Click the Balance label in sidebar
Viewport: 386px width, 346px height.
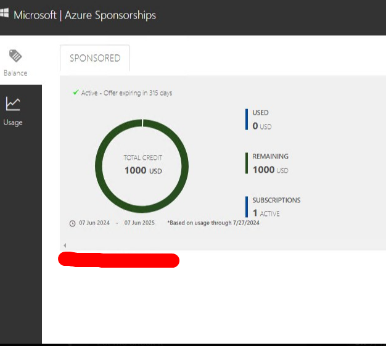pyautogui.click(x=15, y=73)
